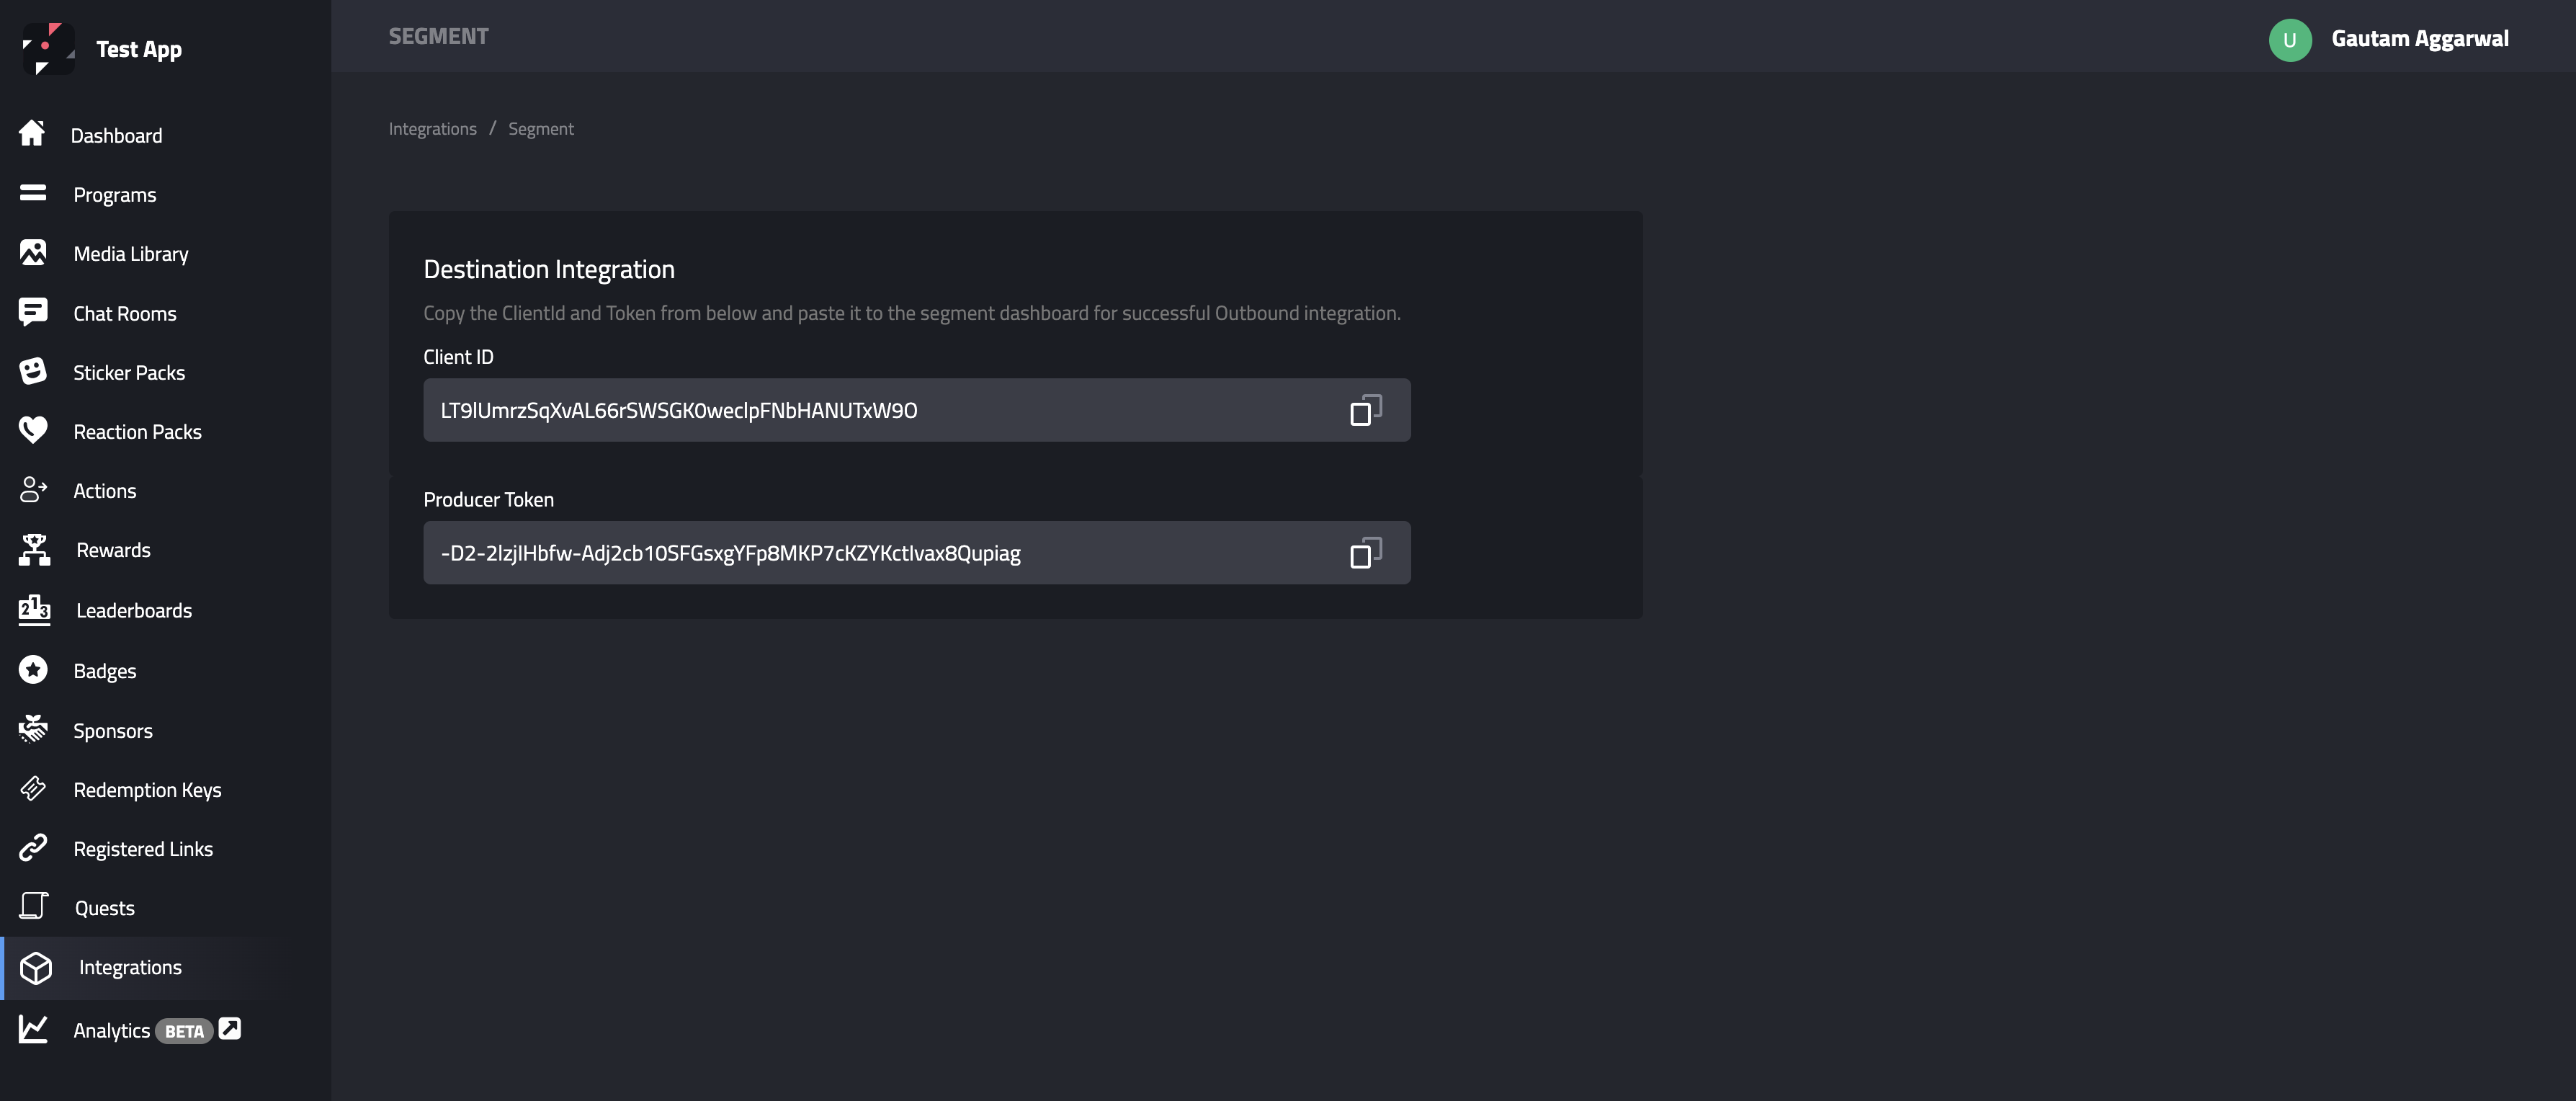Copy the Producer Token value
This screenshot has width=2576, height=1101.
[1365, 553]
